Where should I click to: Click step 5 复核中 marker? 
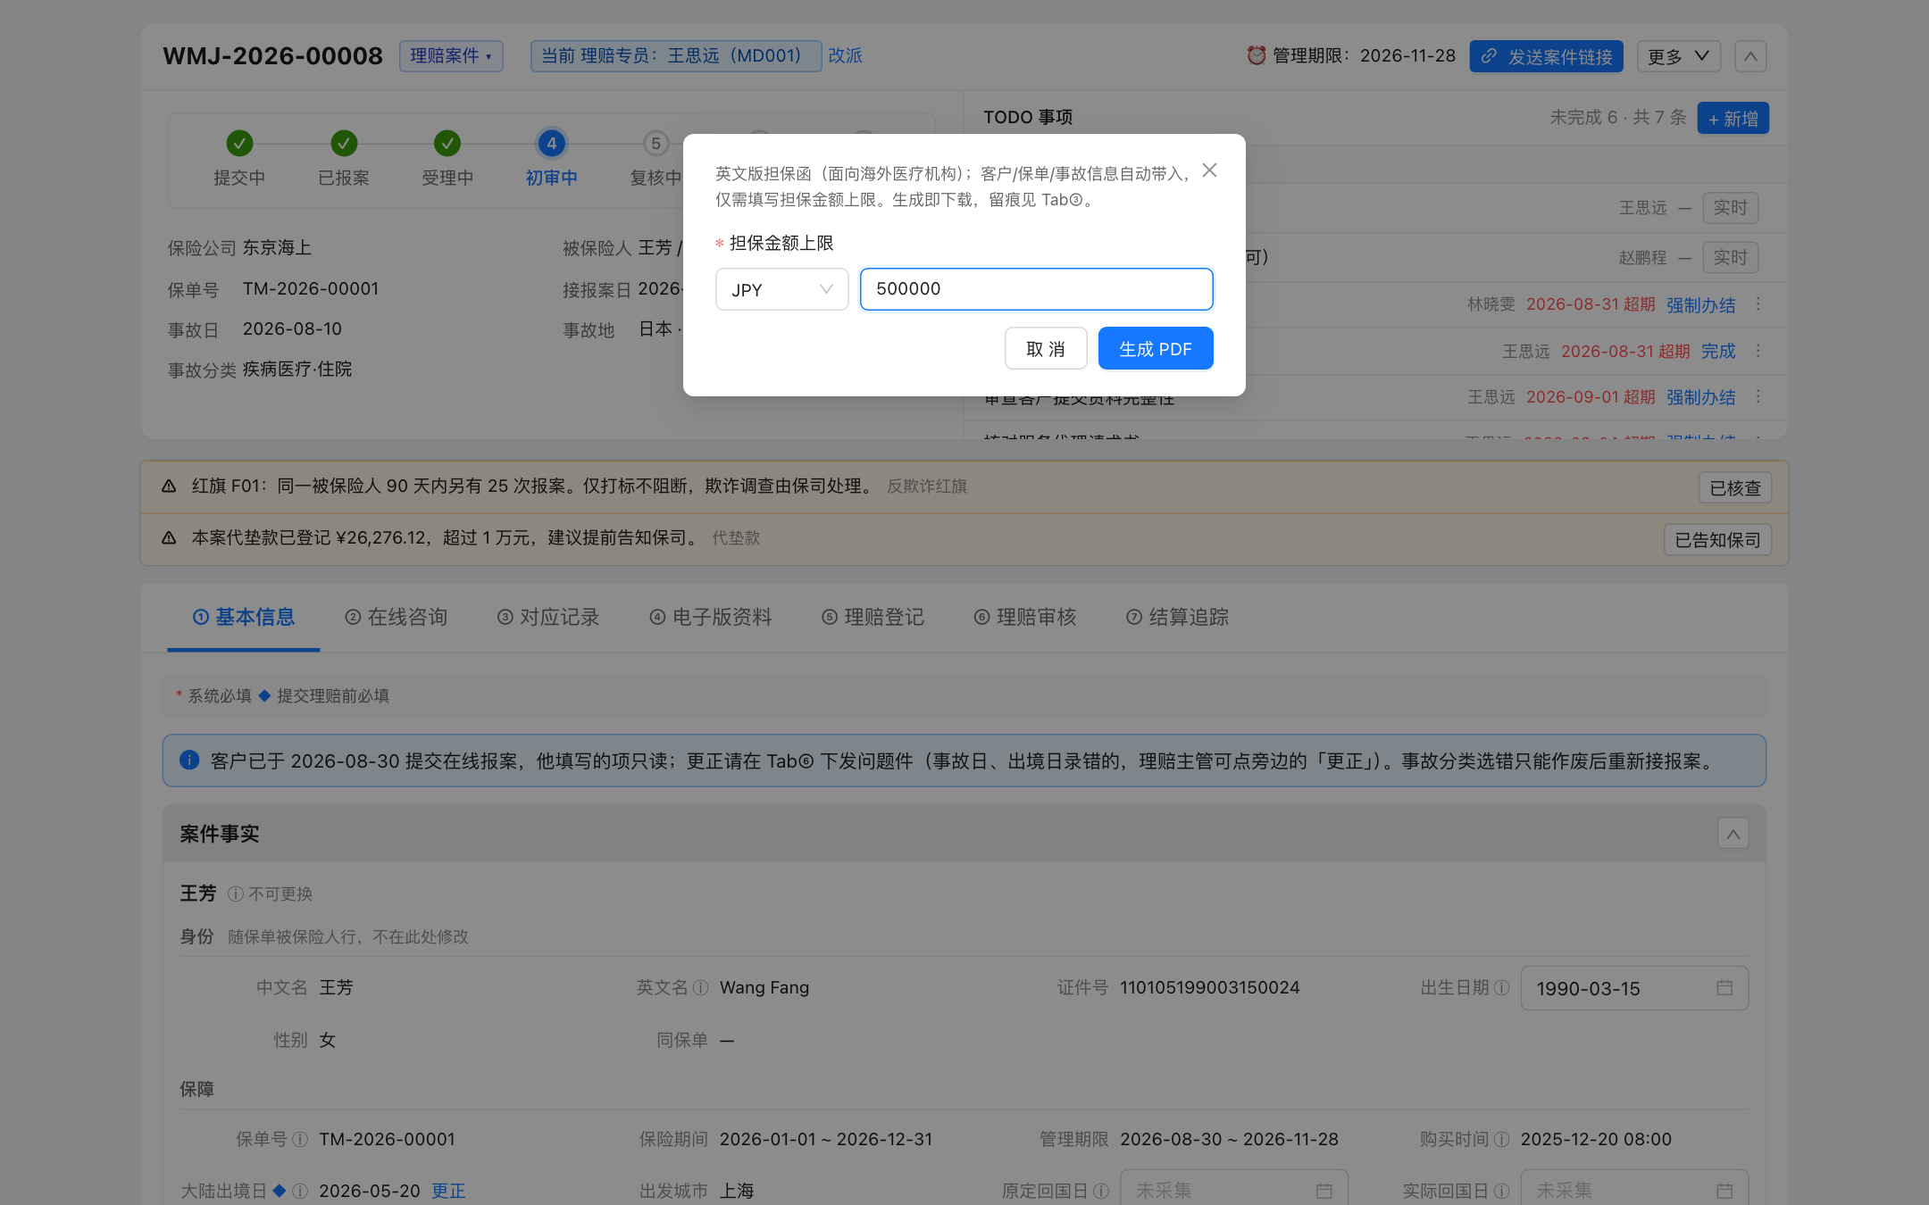point(656,143)
